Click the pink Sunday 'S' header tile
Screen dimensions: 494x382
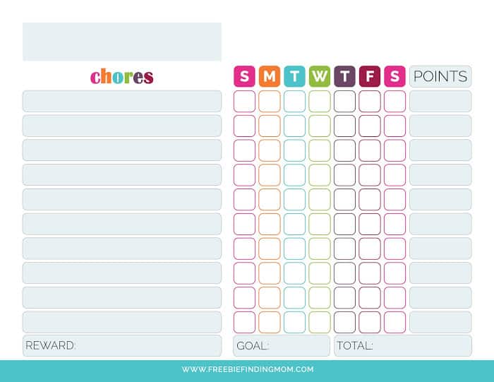(x=244, y=76)
